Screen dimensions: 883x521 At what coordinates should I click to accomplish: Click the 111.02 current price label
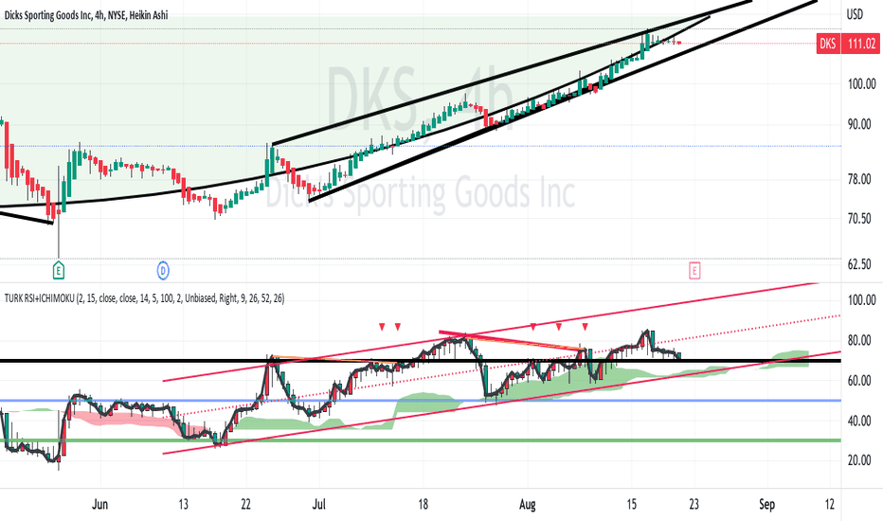[861, 44]
